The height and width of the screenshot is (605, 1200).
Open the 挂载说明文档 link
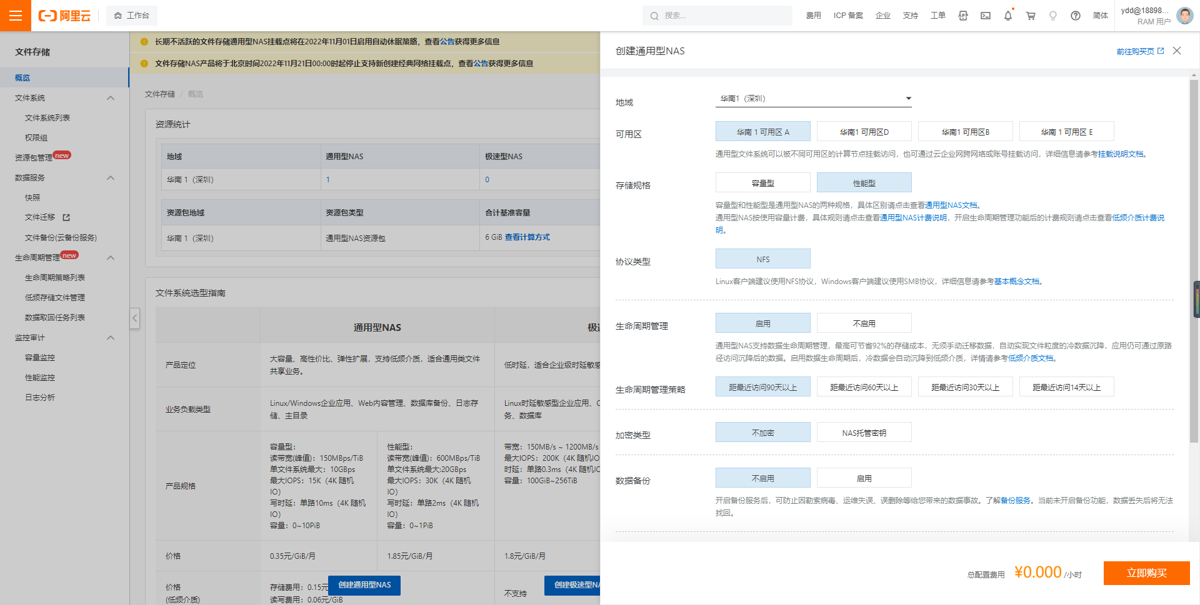click(x=1121, y=154)
